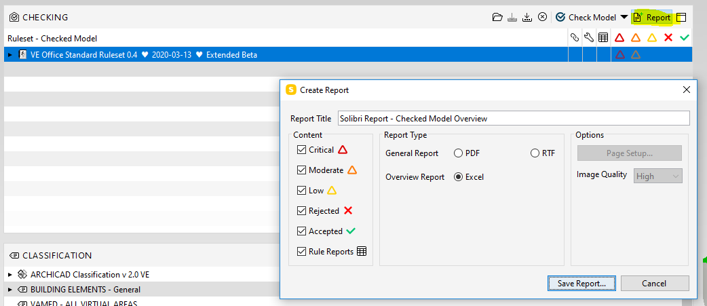Click the table grid column header icon
707x306 pixels.
(x=603, y=38)
